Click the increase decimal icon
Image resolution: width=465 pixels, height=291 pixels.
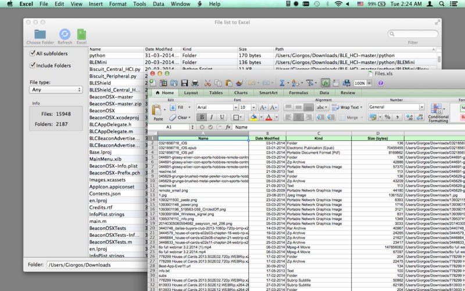(x=409, y=118)
